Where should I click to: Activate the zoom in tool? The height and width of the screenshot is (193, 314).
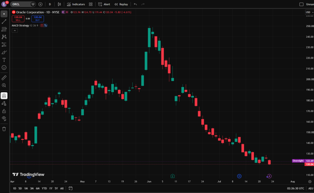(4, 85)
